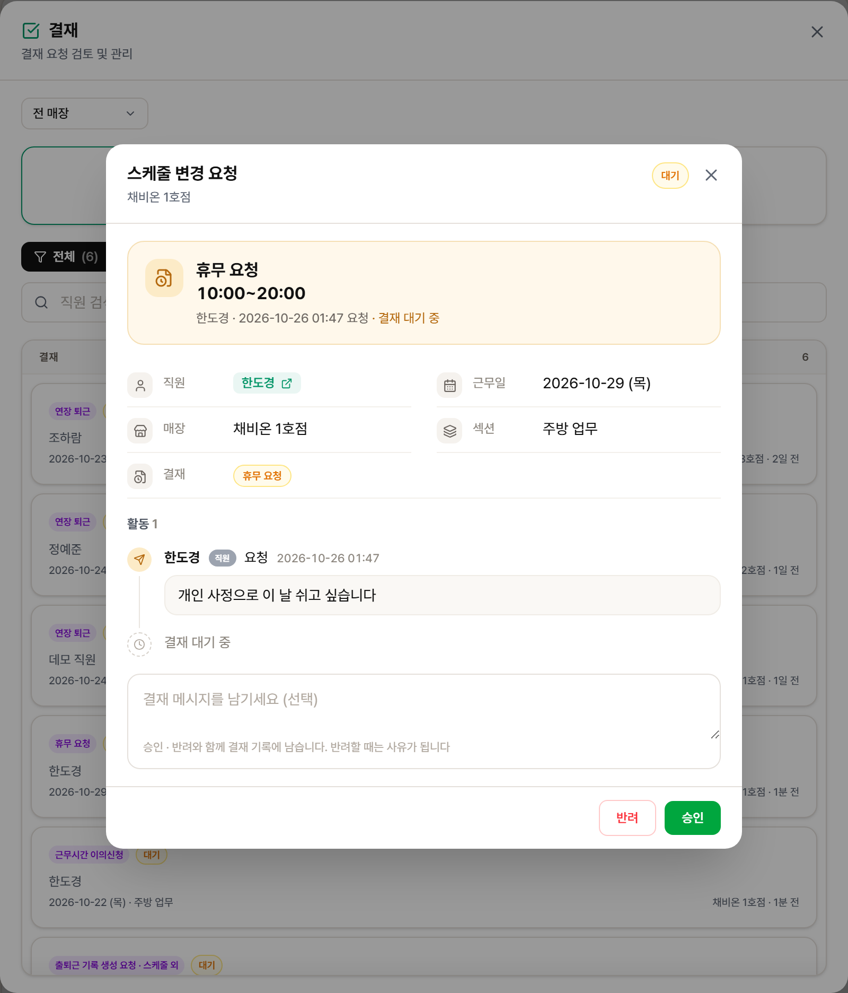The height and width of the screenshot is (993, 848).
Task: Click the 승인 approve button
Action: (692, 817)
